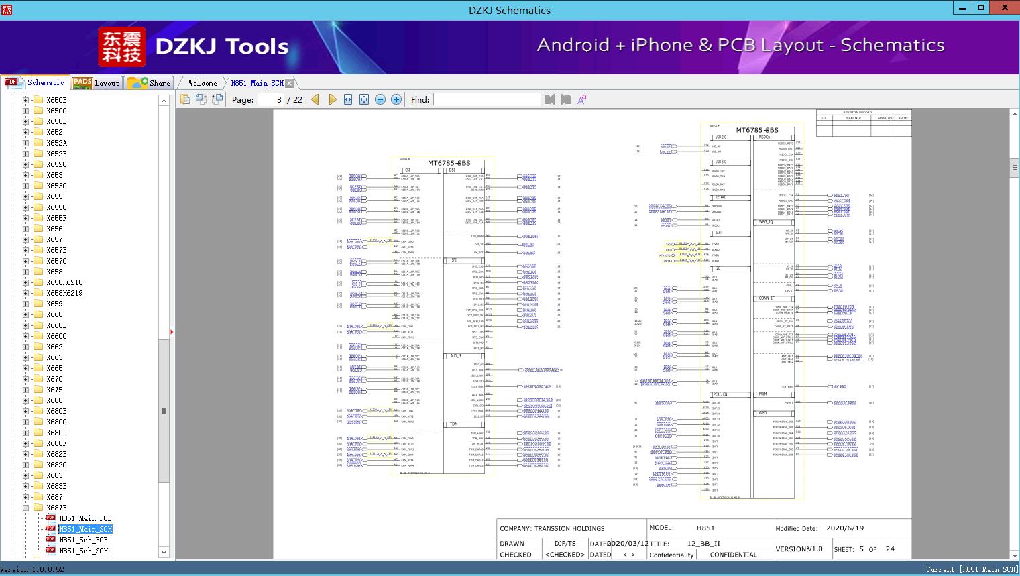The height and width of the screenshot is (576, 1020).
Task: Click the X683 folder icon
Action: pos(38,475)
